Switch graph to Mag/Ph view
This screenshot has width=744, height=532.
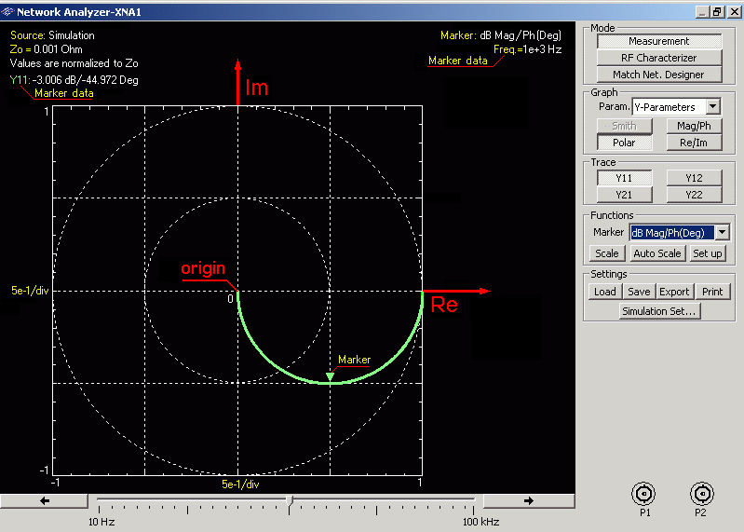pos(694,126)
